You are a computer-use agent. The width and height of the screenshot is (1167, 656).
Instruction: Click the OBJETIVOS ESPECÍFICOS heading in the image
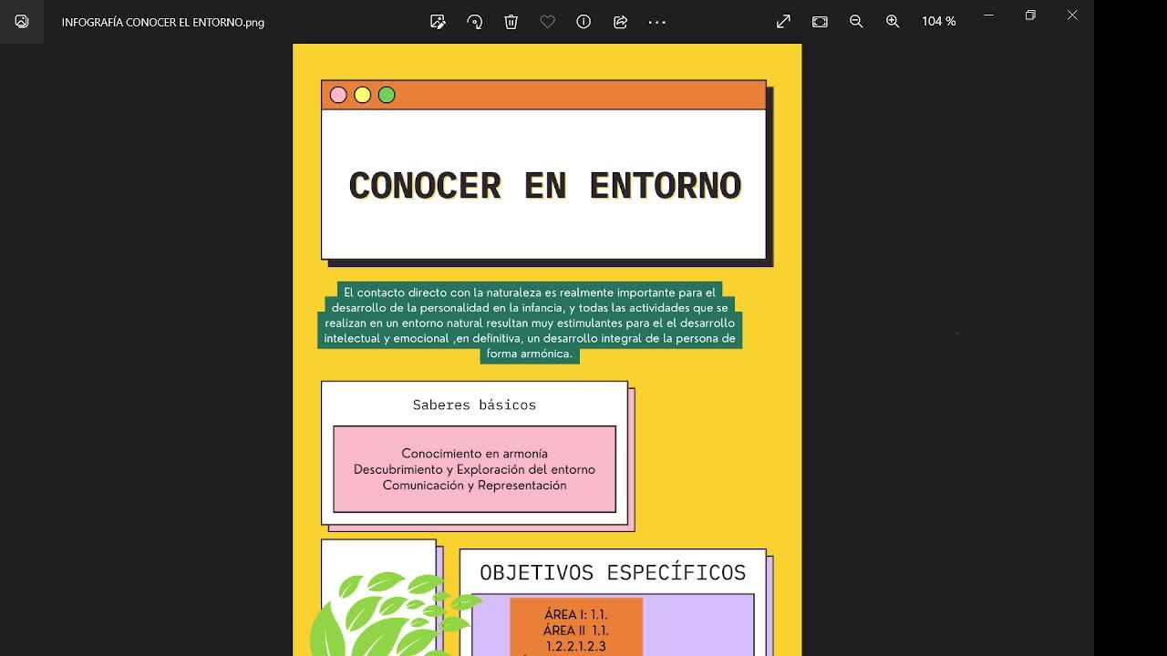(x=613, y=572)
